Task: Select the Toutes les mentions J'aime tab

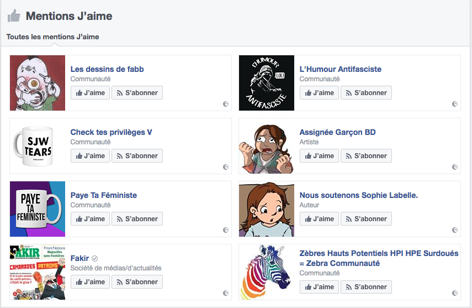Action: point(52,37)
